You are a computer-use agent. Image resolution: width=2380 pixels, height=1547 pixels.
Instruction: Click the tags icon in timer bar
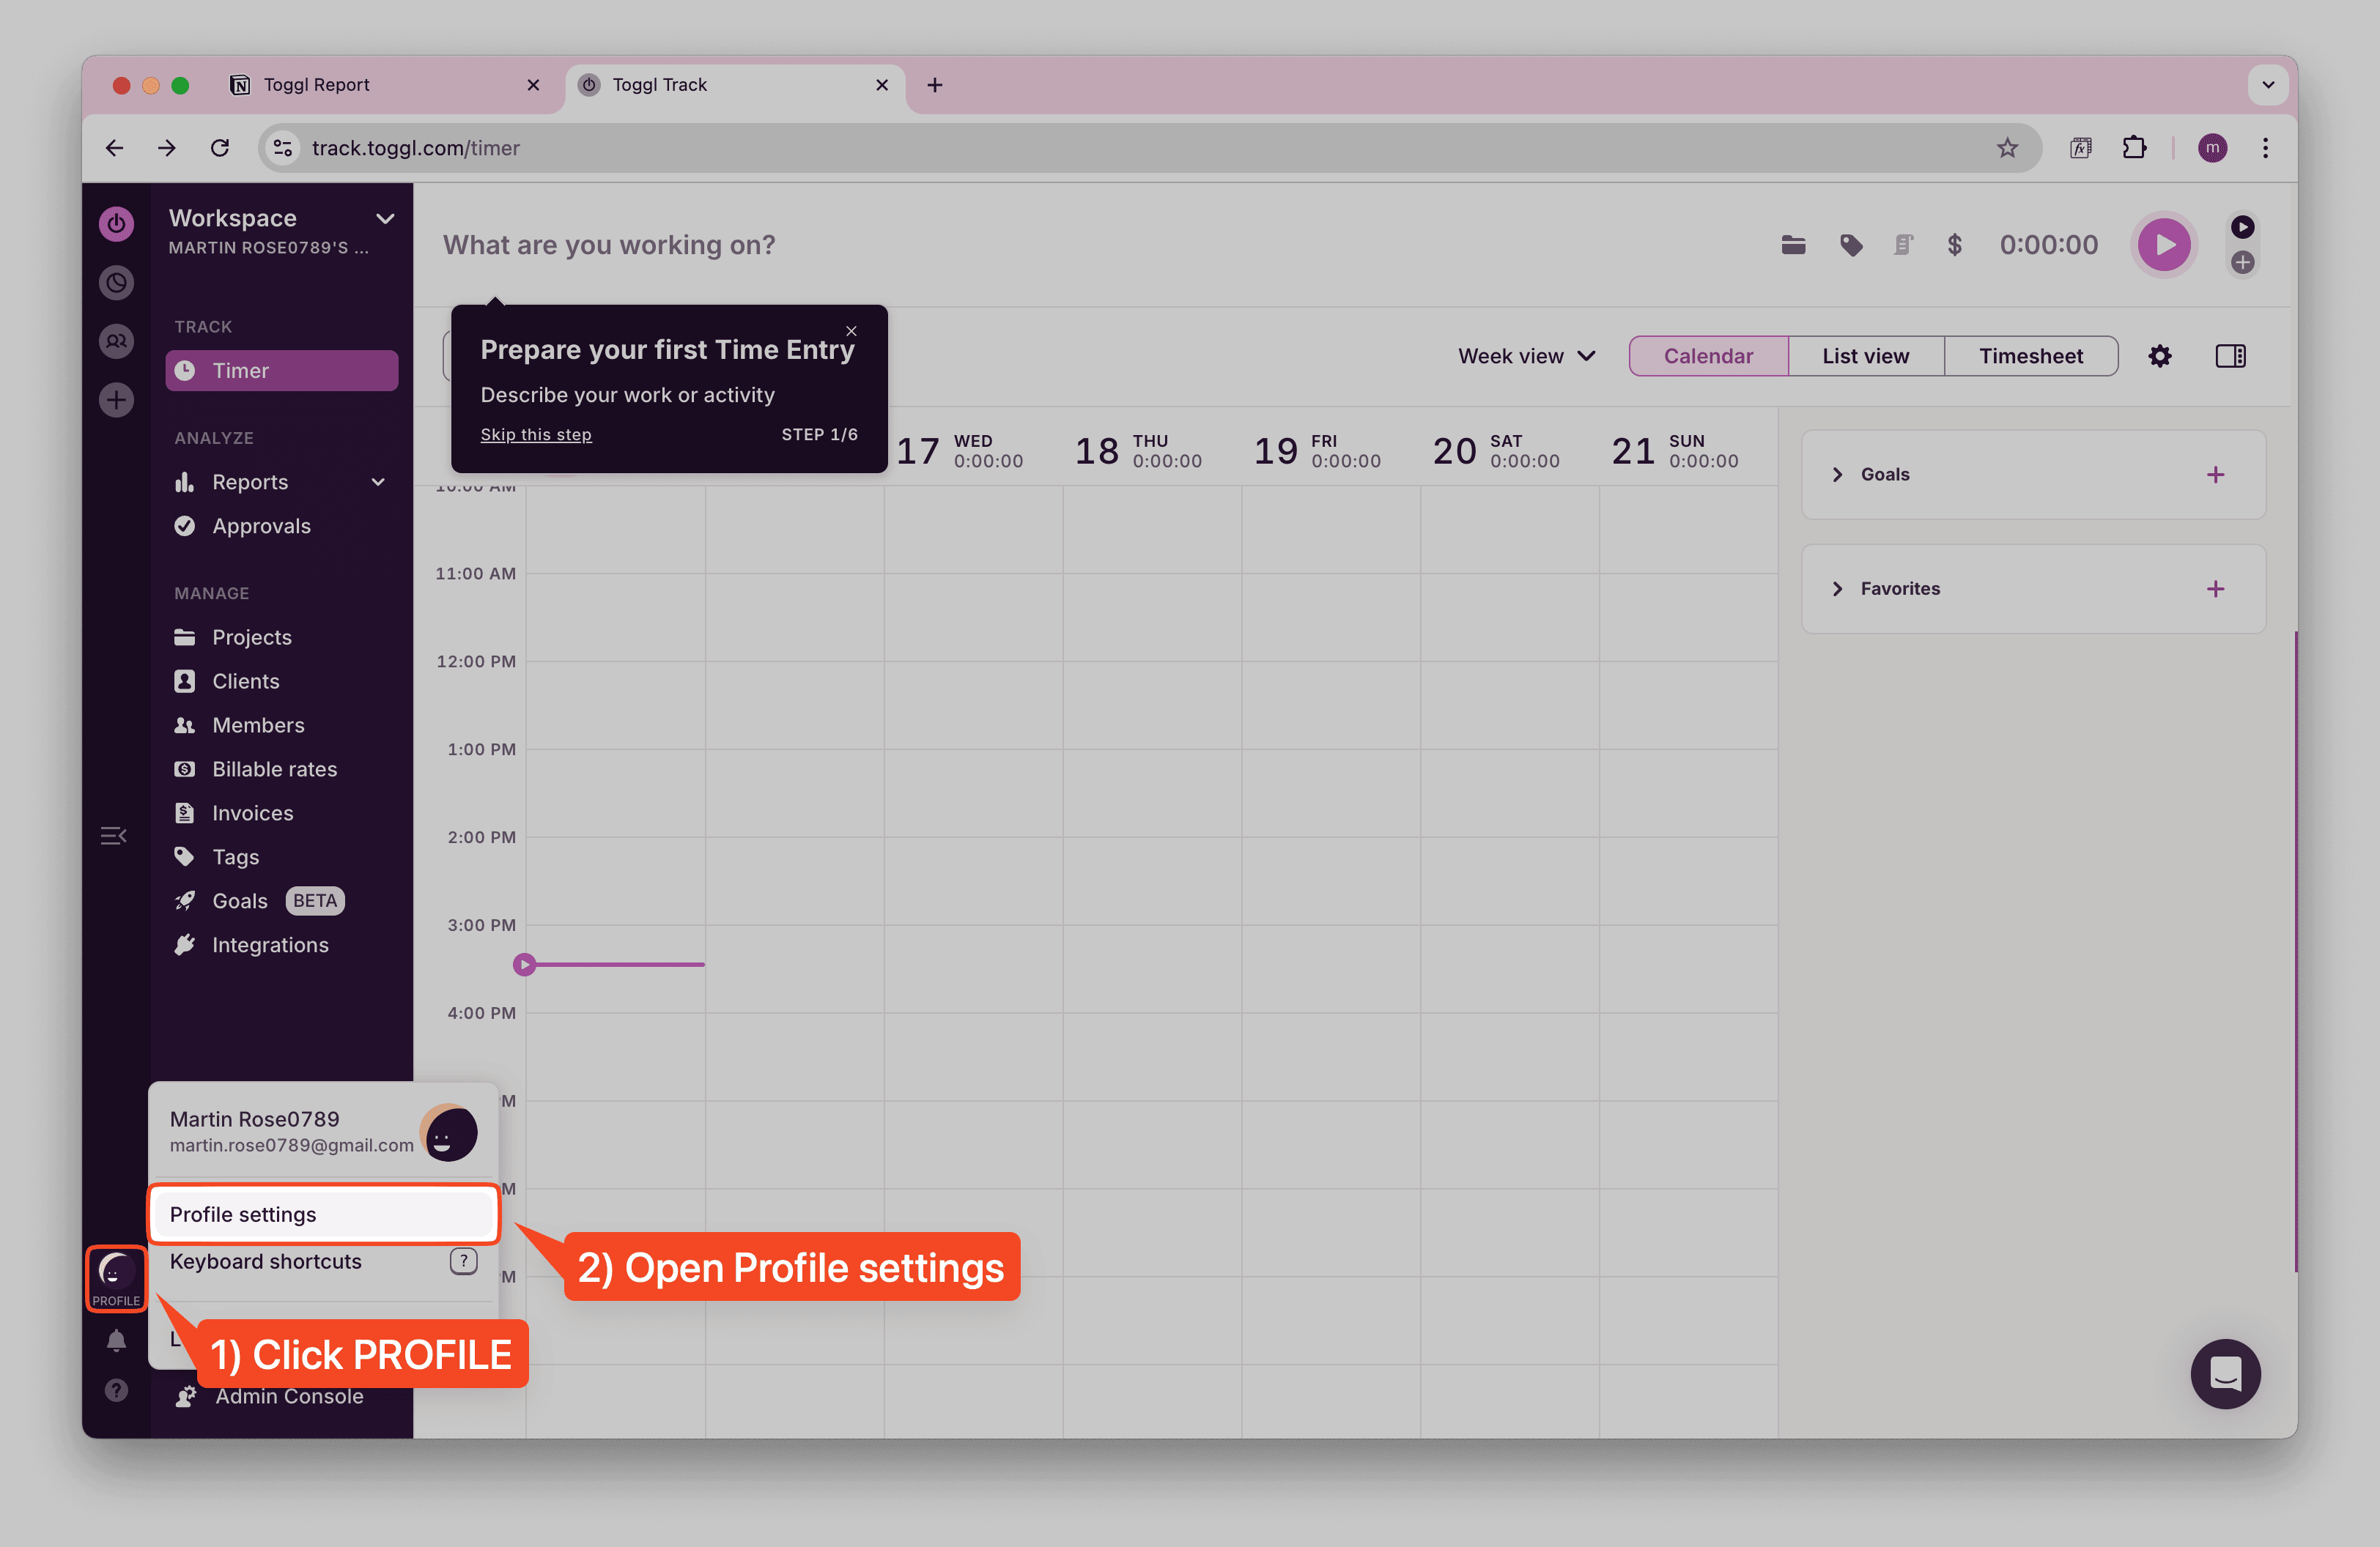(1851, 245)
